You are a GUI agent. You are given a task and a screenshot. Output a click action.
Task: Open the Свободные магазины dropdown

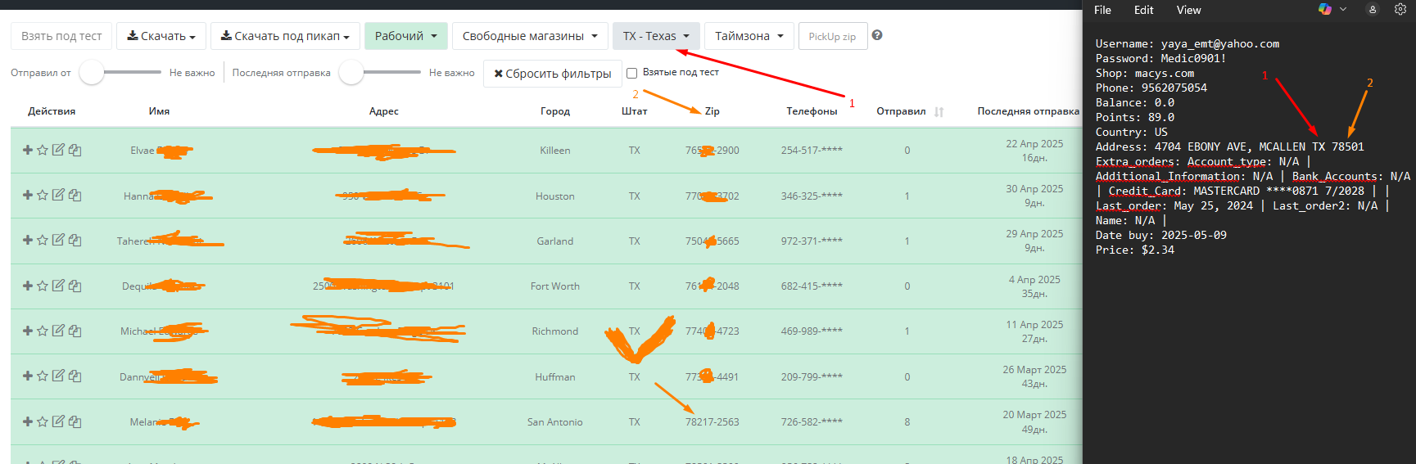530,36
